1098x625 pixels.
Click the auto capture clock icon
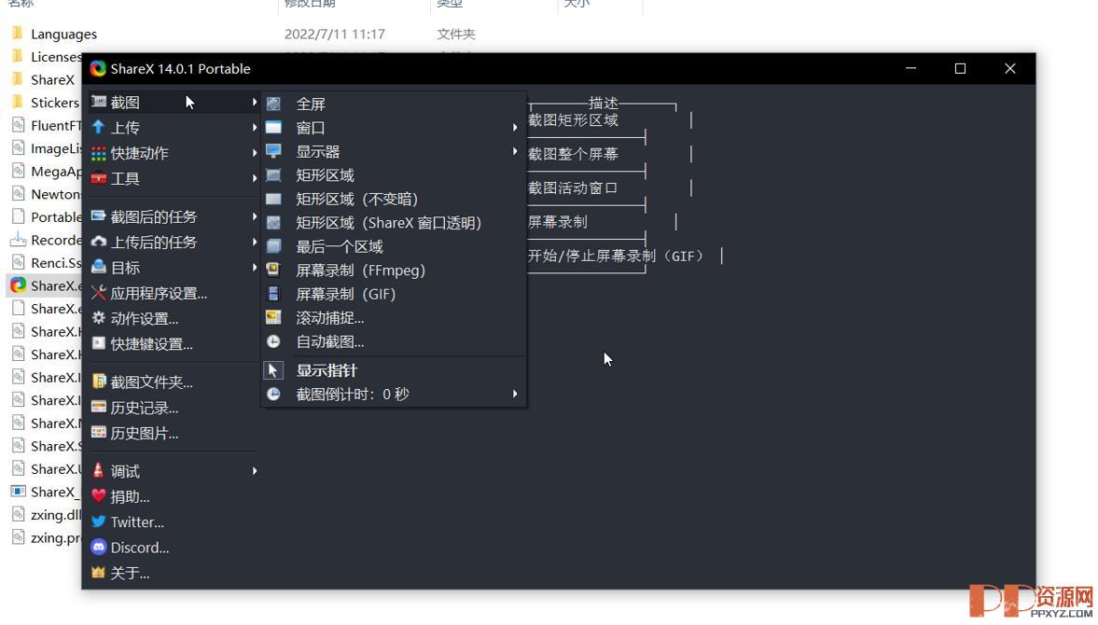[x=273, y=341]
